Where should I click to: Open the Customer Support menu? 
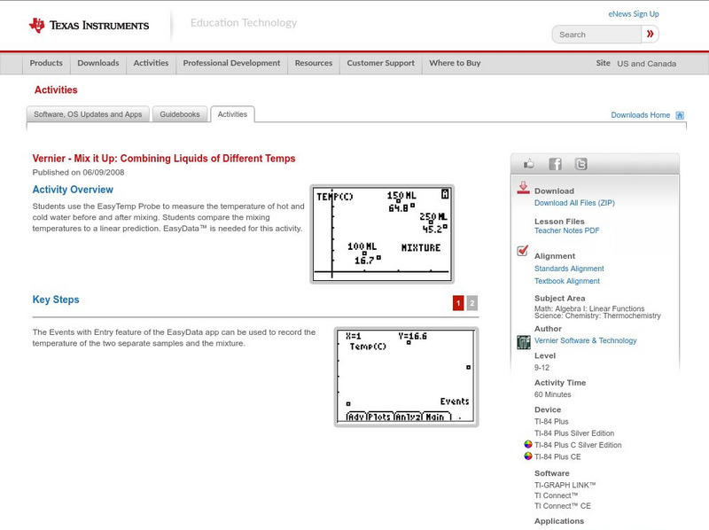pyautogui.click(x=381, y=63)
